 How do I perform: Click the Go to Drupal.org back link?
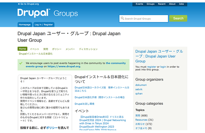pyautogui.click(x=28, y=4)
